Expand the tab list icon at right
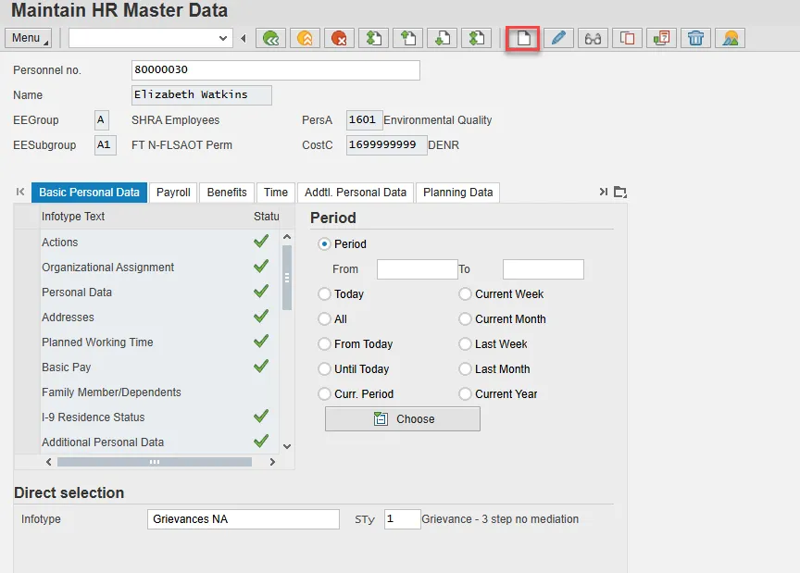The width and height of the screenshot is (800, 573). coord(620,193)
